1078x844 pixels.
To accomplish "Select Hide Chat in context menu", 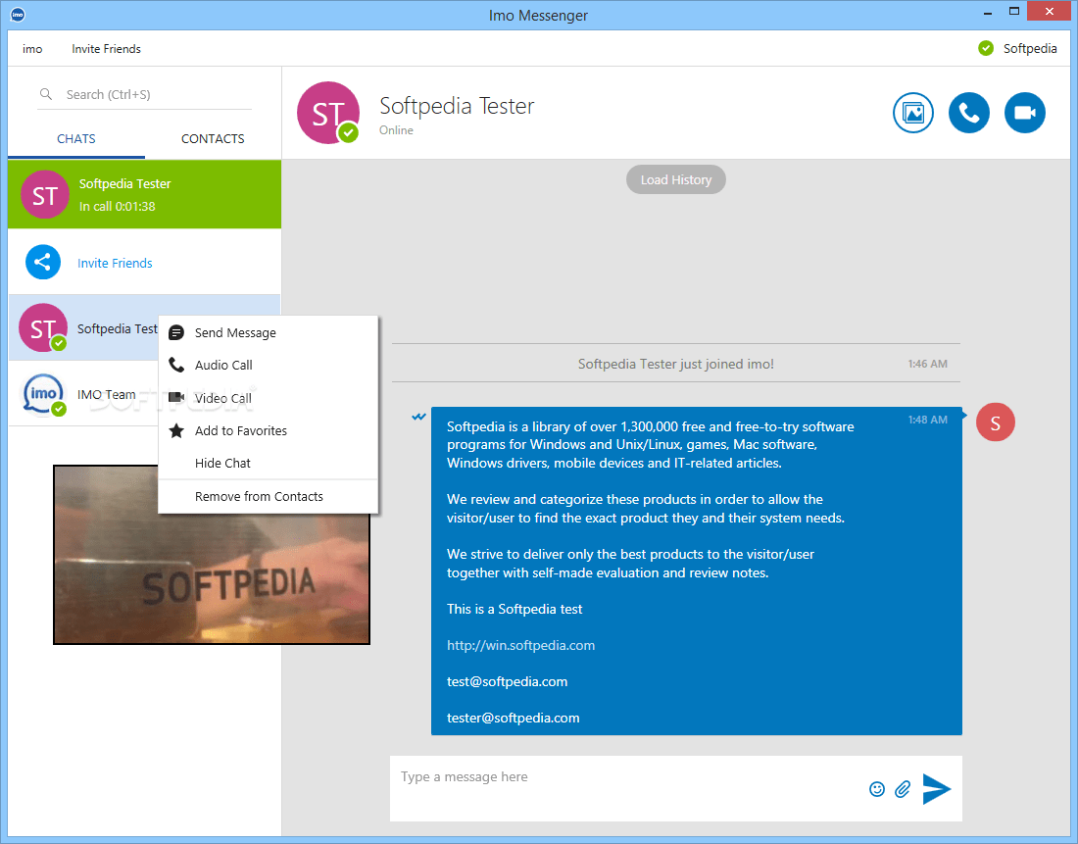I will tap(269, 463).
